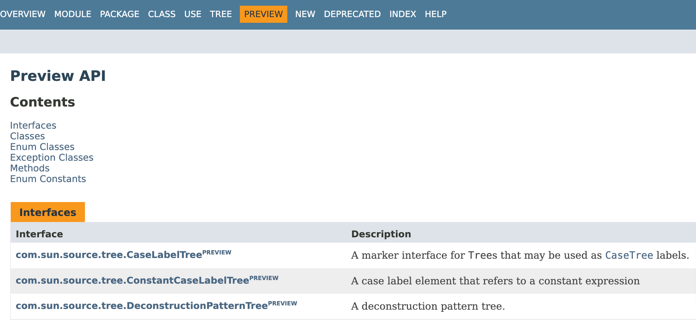Open the HELP page
The image size is (696, 320).
point(436,14)
